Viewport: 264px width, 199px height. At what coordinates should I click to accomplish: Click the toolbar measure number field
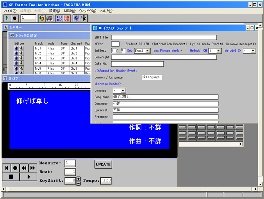pyautogui.click(x=28, y=18)
